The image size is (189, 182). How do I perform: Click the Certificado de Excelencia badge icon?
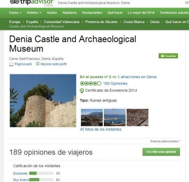tap(82, 91)
